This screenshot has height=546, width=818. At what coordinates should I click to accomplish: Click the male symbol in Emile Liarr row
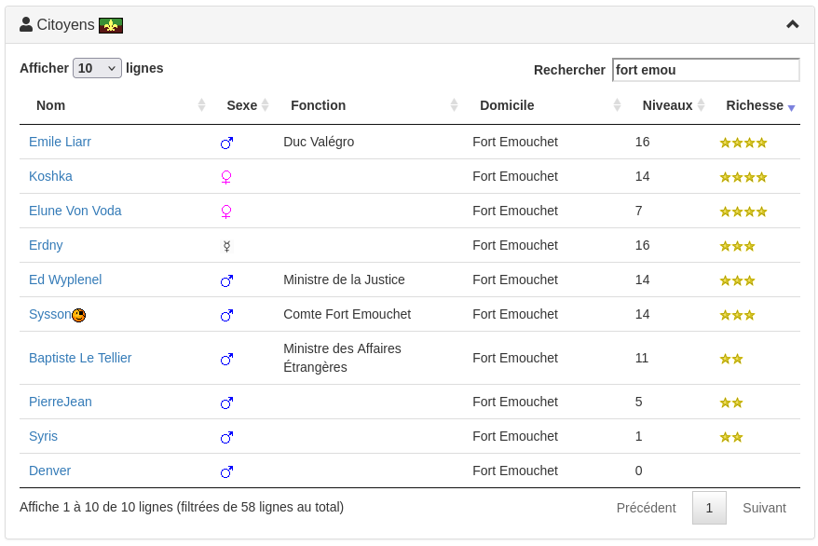pos(226,143)
